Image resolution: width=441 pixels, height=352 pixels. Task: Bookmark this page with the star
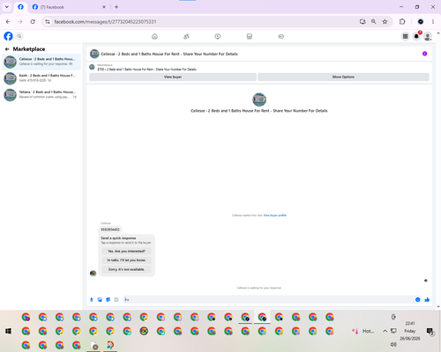click(x=385, y=22)
